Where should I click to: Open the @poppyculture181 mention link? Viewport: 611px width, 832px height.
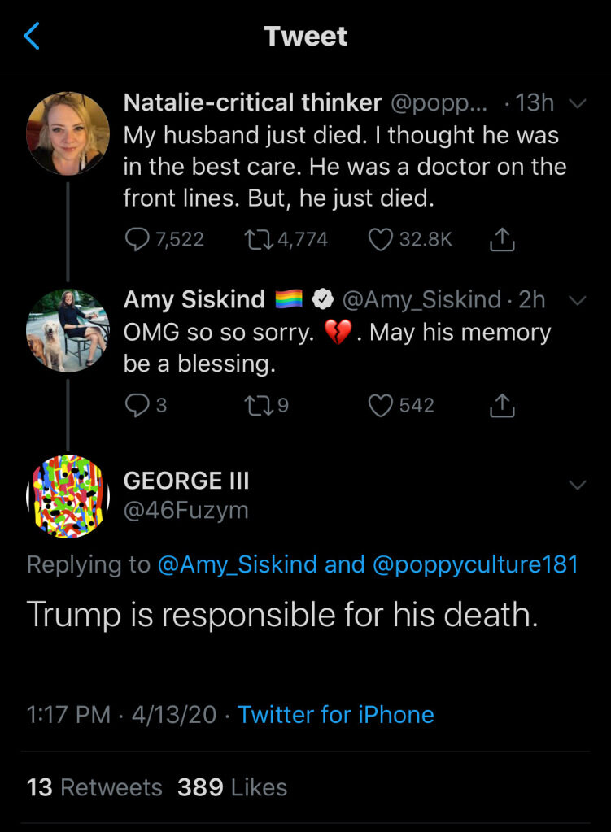(475, 564)
